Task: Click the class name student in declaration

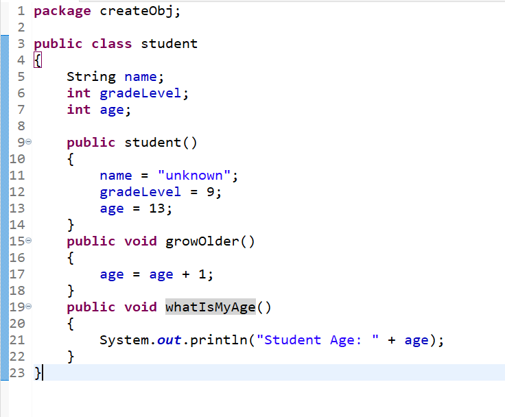Action: (x=169, y=44)
